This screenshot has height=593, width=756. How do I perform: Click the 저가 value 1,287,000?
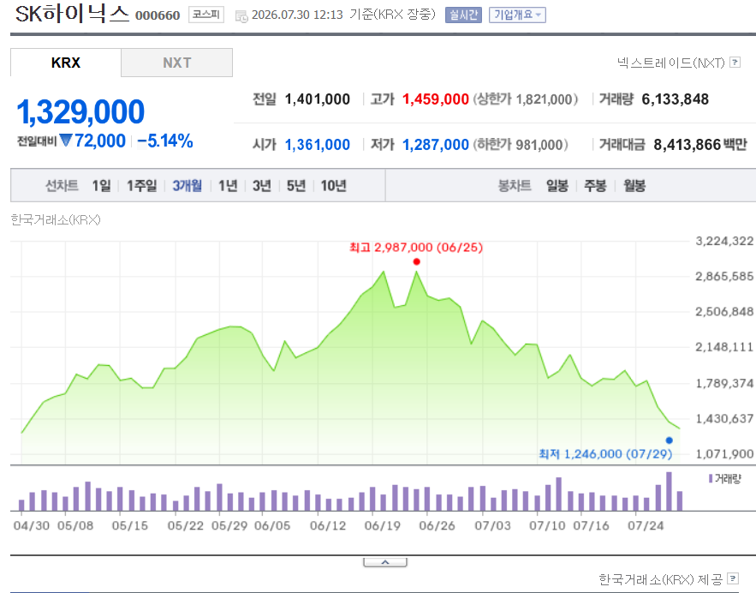point(436,145)
